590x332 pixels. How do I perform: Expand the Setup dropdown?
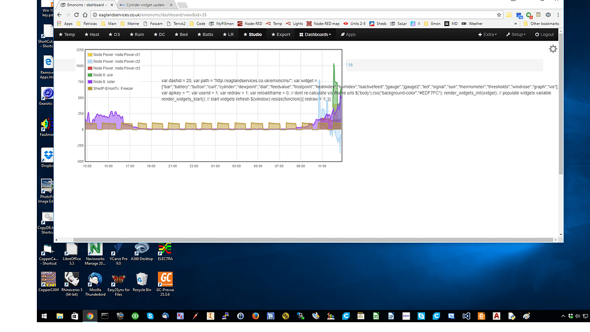(x=516, y=34)
